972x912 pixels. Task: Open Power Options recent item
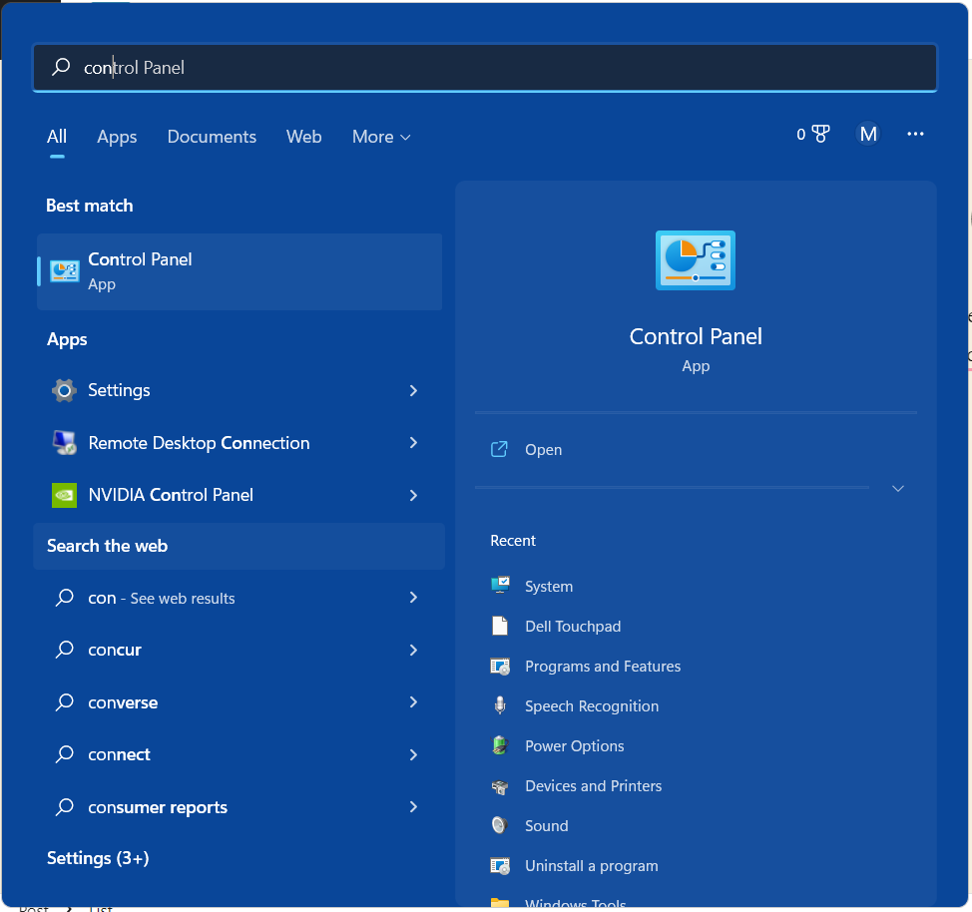pos(574,745)
